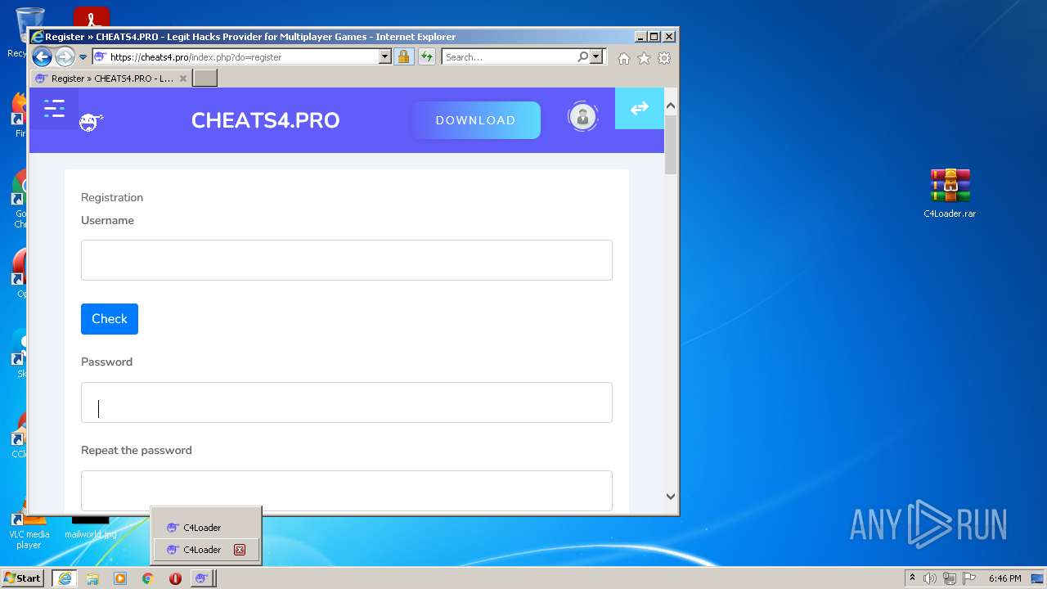Focus the Repeat the password field
Image resolution: width=1047 pixels, height=589 pixels.
pyautogui.click(x=347, y=491)
